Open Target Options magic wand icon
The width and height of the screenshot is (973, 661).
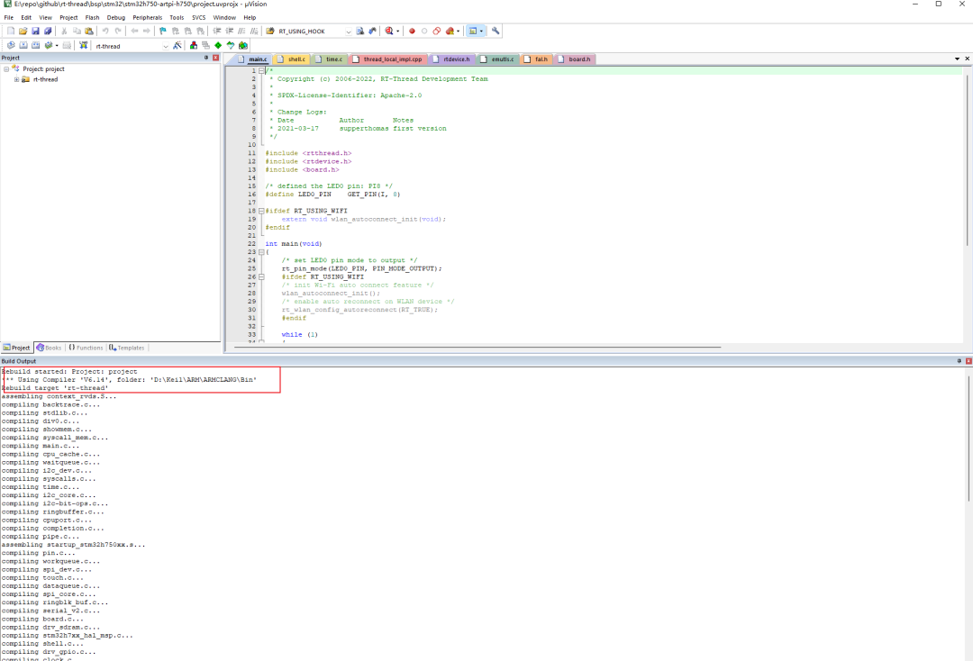pos(177,45)
